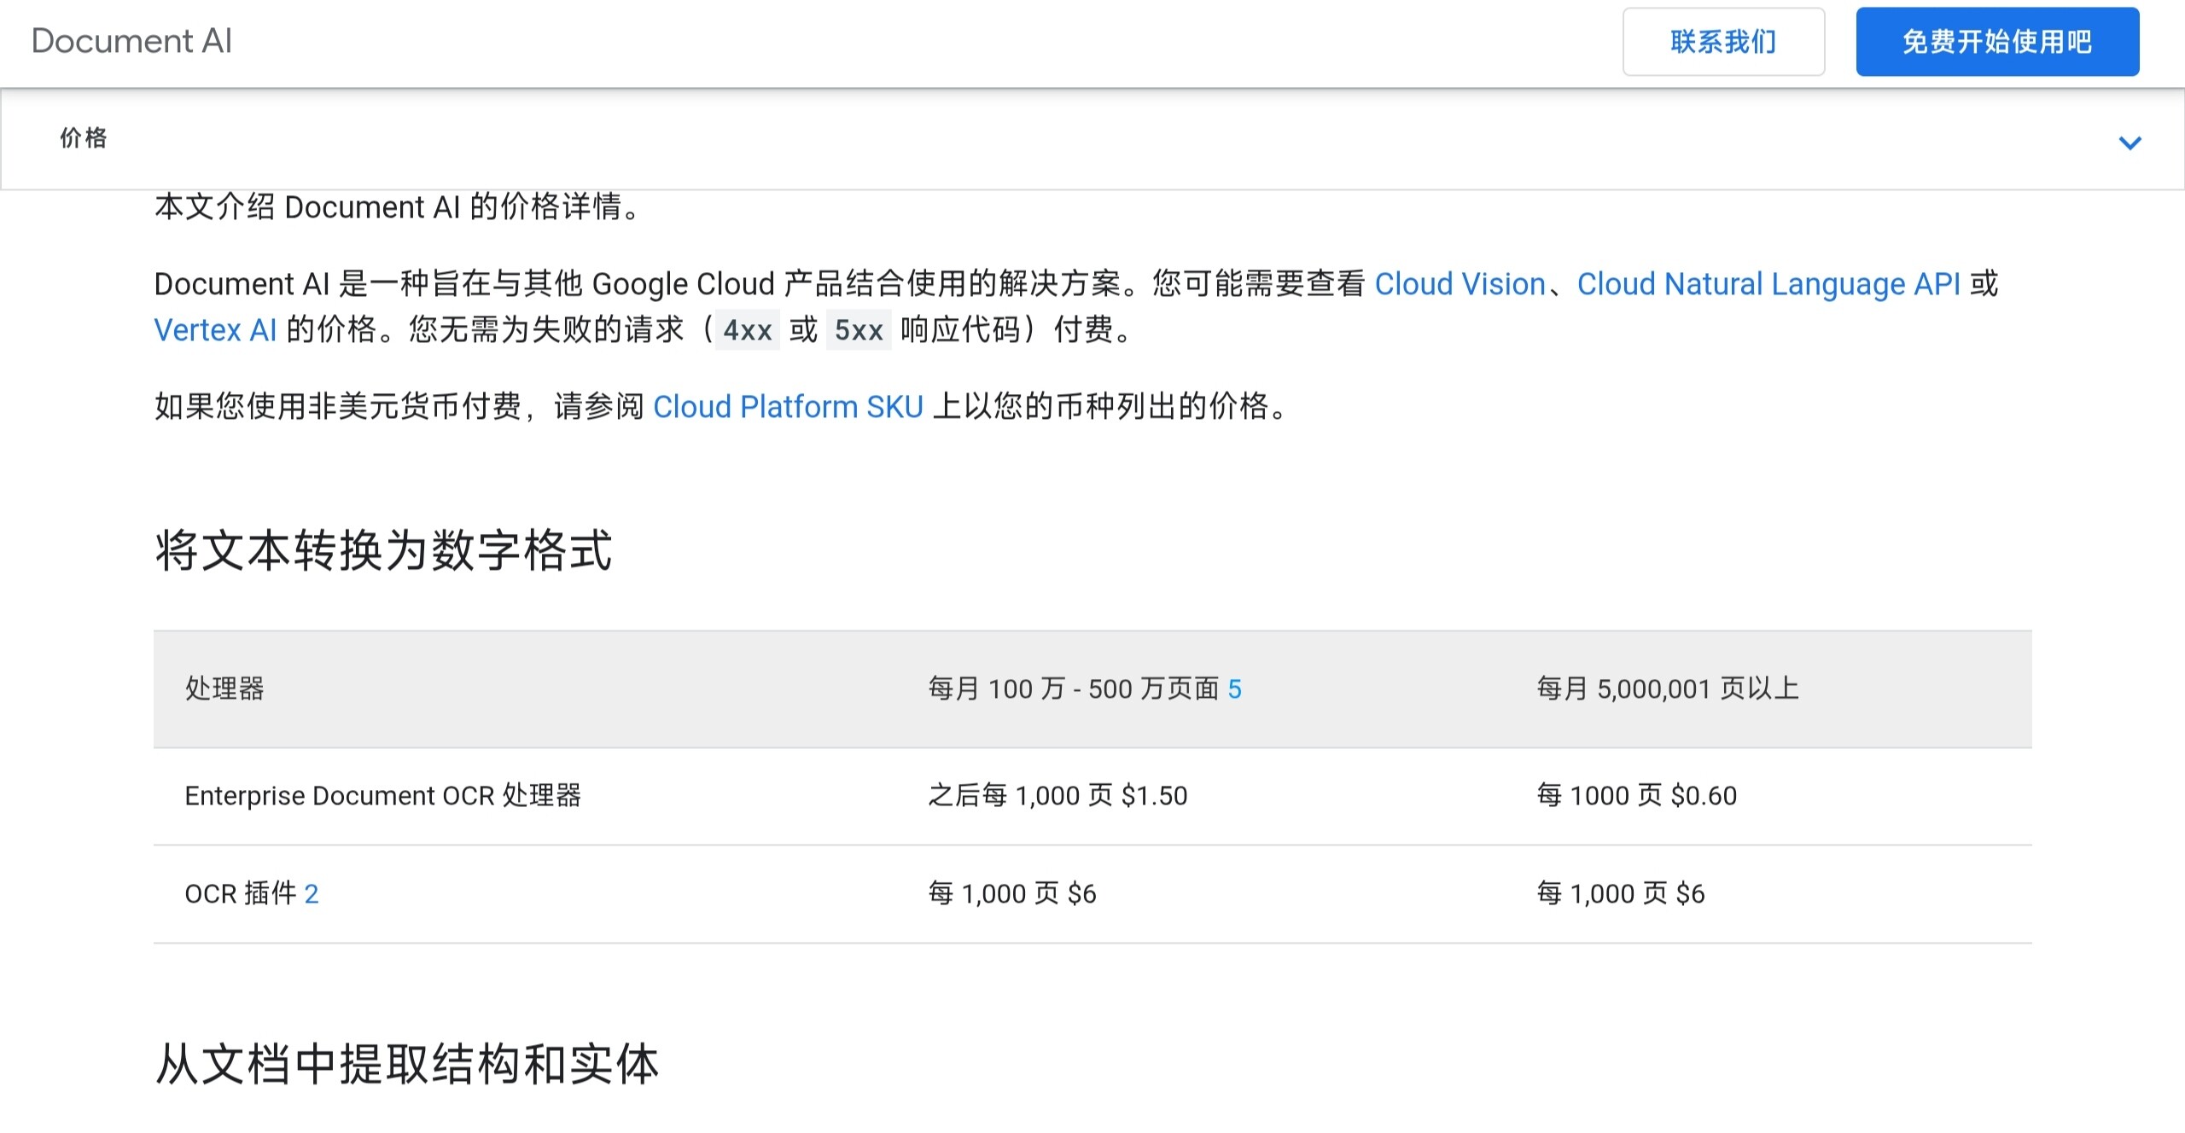Open the Cloud Platform SKU link
2185x1133 pixels.
click(788, 407)
